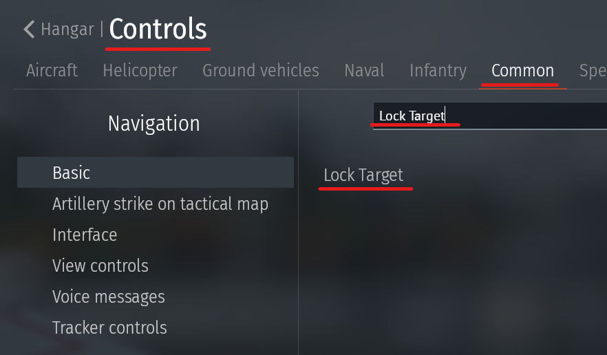Jump to the Interface section
607x355 pixels.
[85, 235]
